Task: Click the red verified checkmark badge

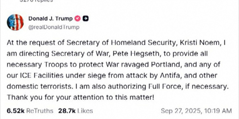Action: (77, 19)
